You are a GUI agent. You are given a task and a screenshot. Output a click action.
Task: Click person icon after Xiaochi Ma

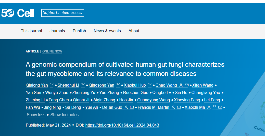(209, 107)
